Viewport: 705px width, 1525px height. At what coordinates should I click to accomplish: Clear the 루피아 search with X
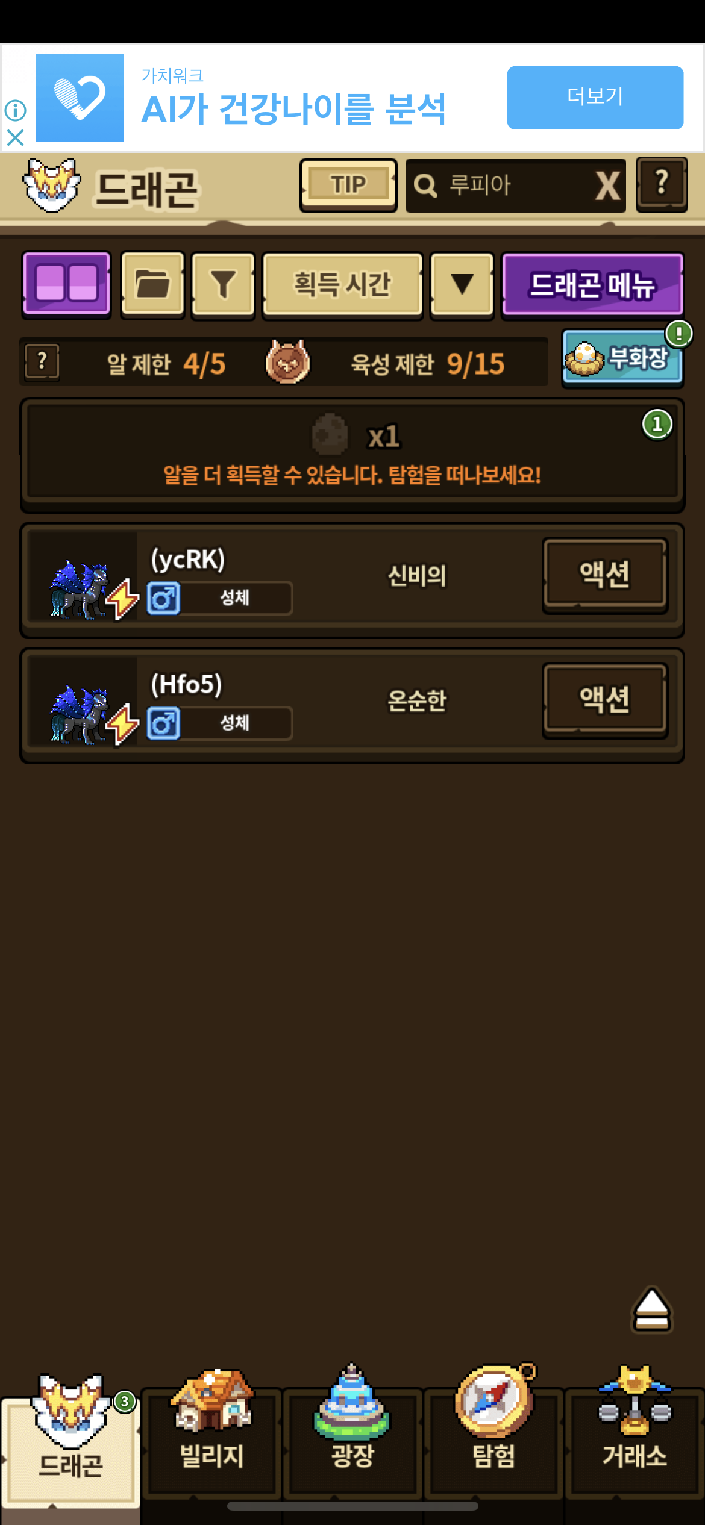pyautogui.click(x=608, y=186)
